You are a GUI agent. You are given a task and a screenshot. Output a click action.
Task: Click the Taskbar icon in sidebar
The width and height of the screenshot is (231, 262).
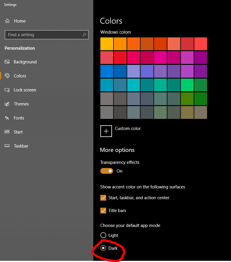7,146
